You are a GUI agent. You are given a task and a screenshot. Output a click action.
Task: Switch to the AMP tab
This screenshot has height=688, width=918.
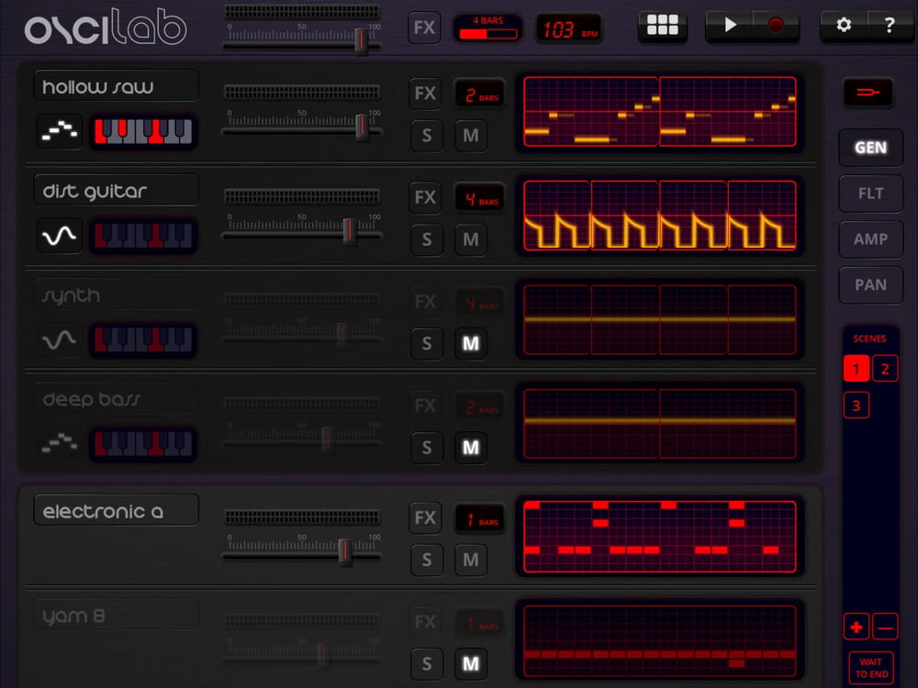pyautogui.click(x=870, y=239)
